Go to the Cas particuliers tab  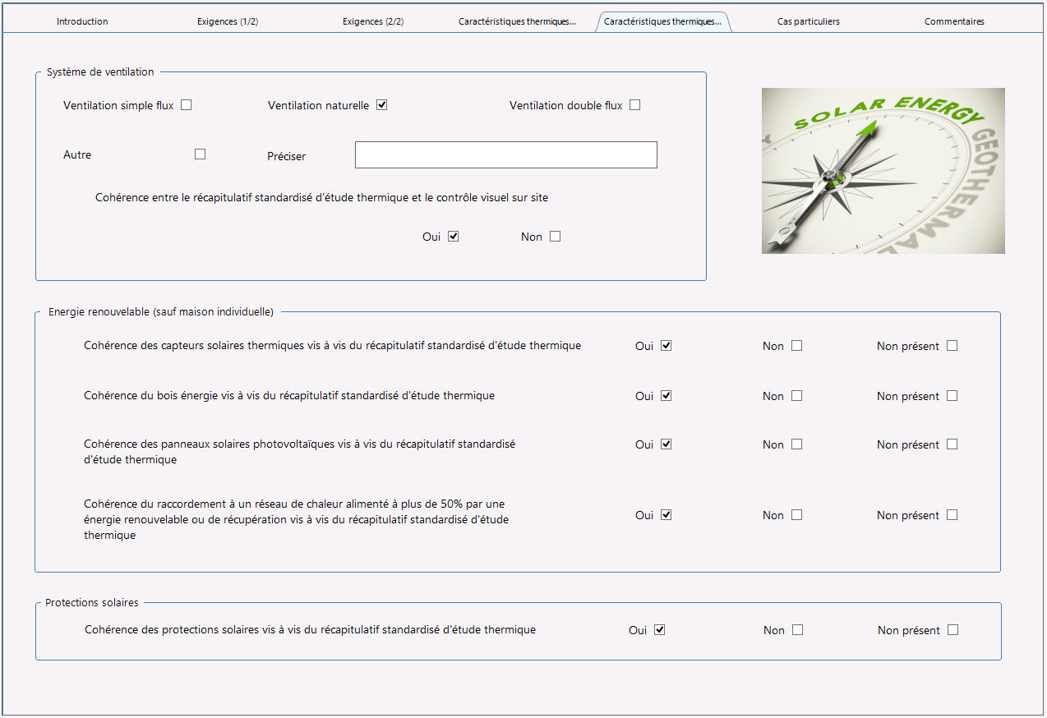(809, 21)
